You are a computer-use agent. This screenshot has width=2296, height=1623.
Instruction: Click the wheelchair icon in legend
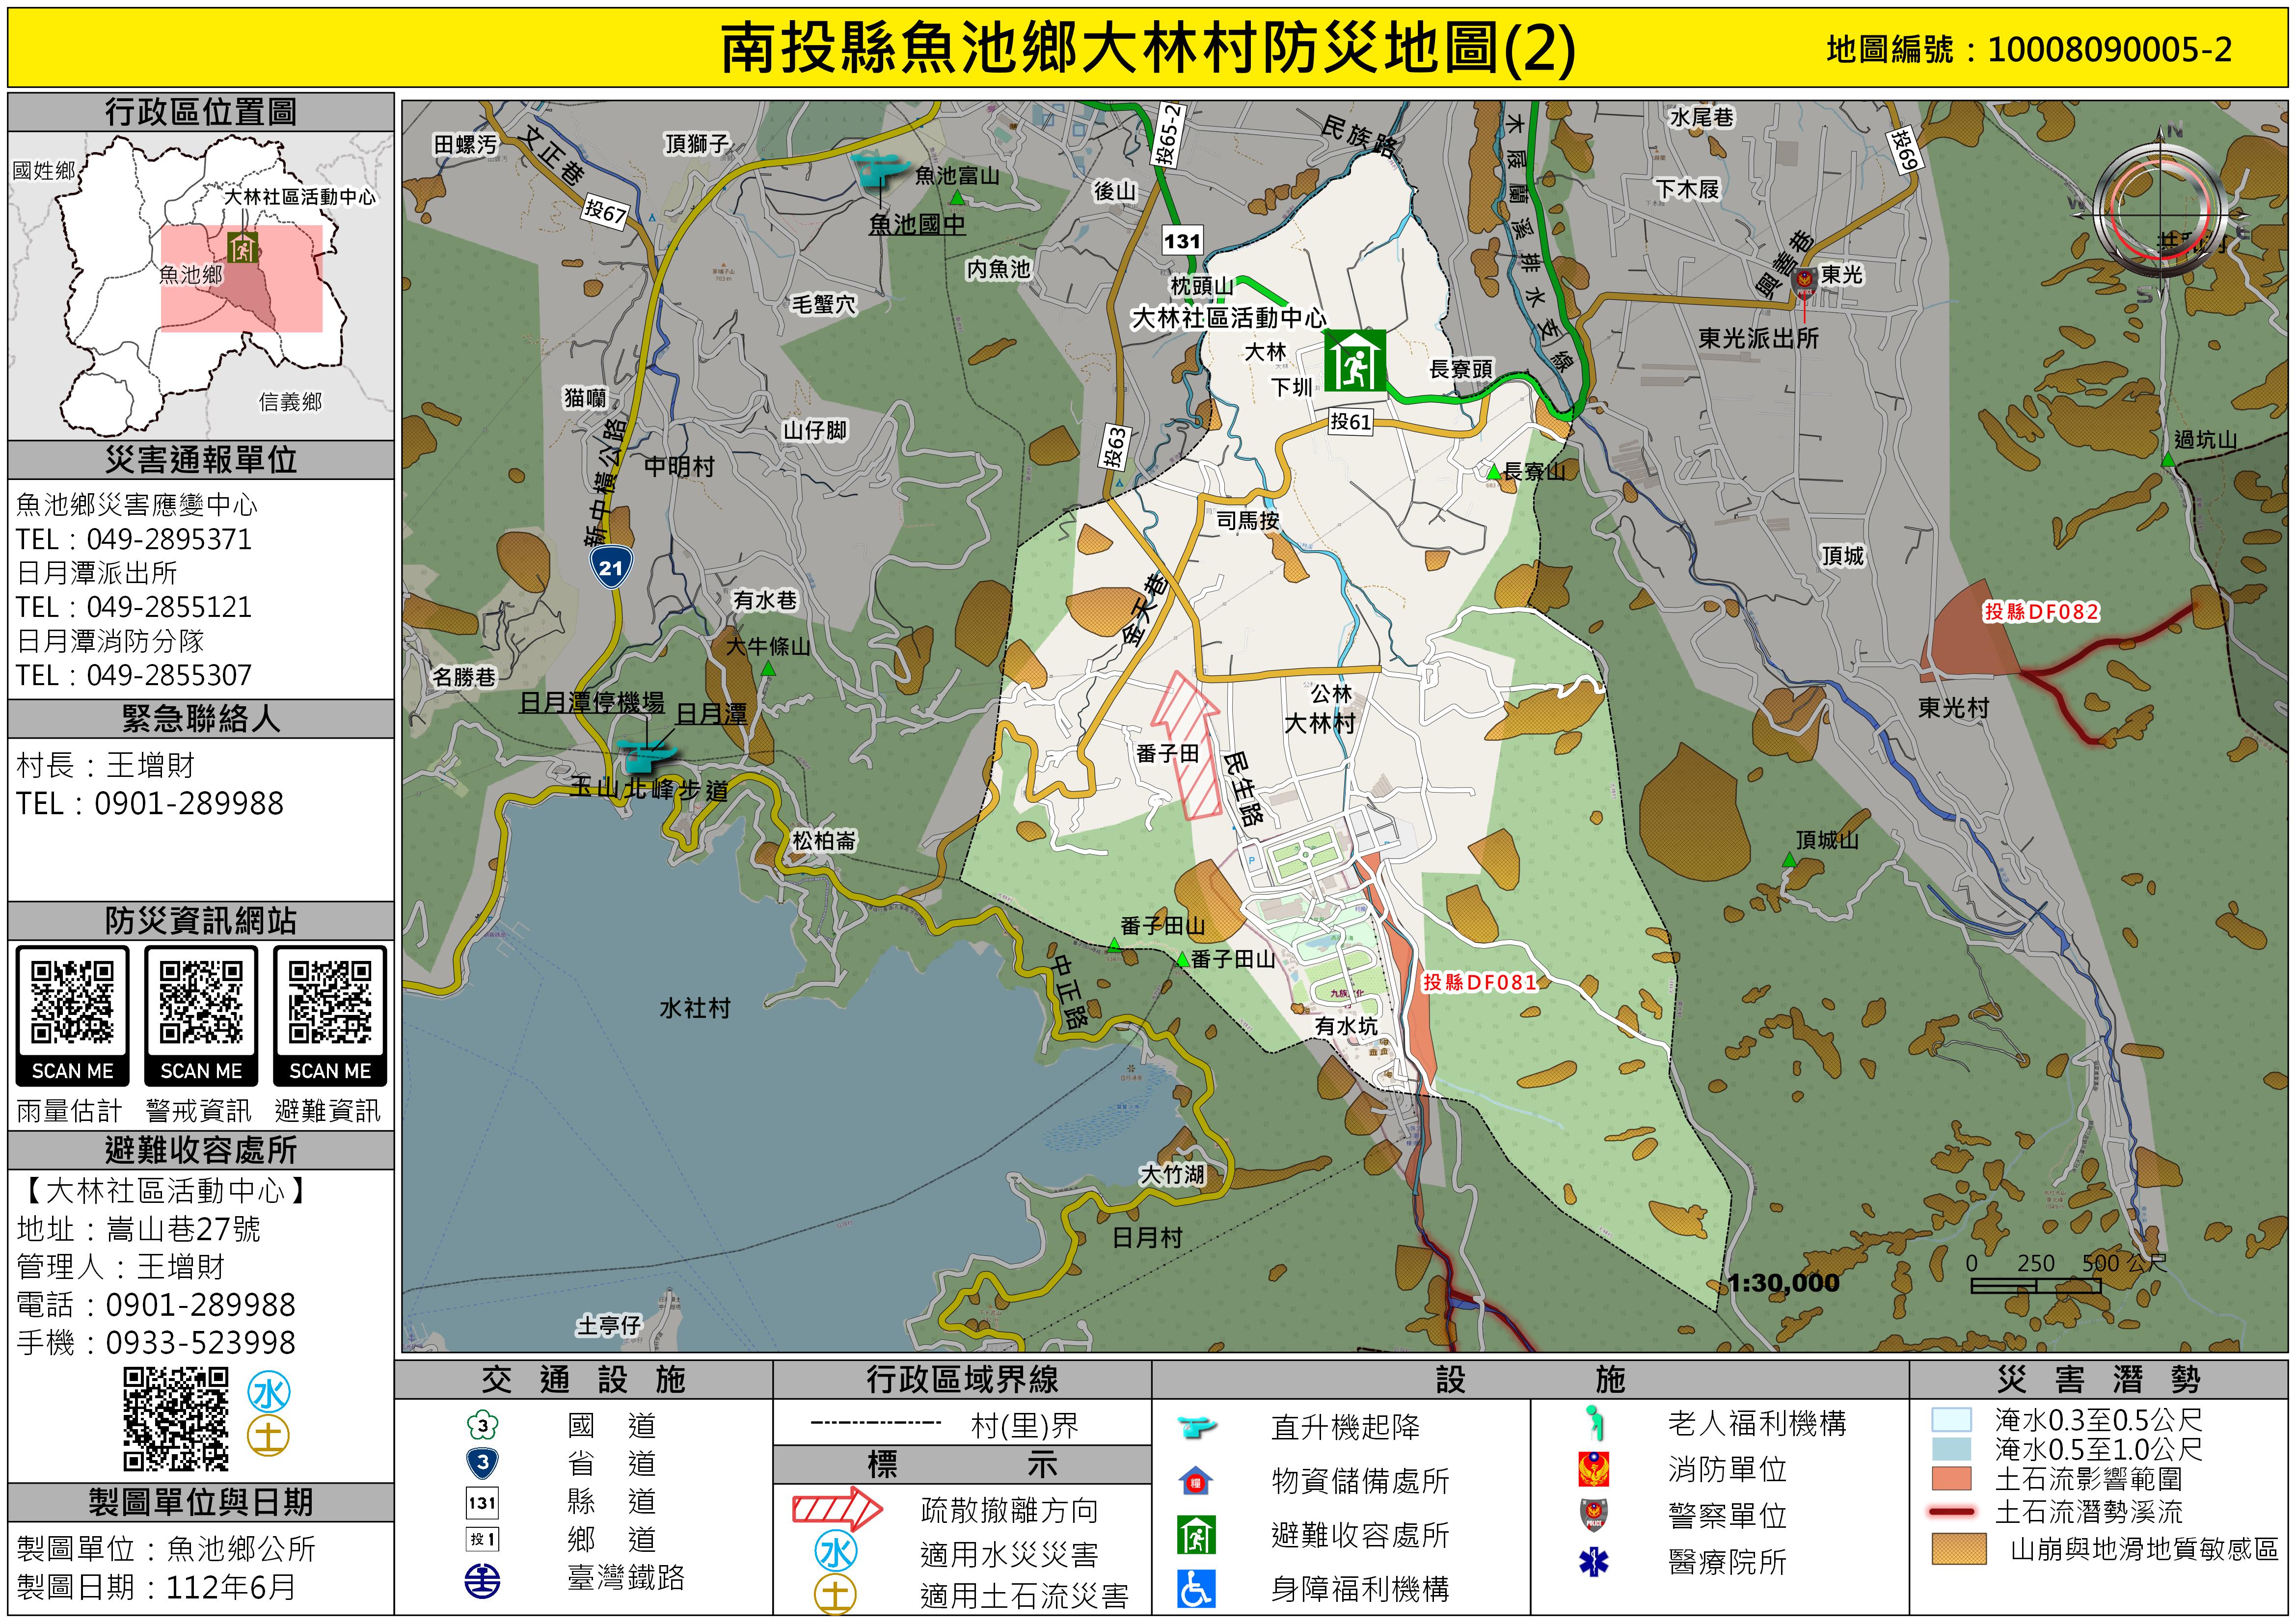tap(1196, 1589)
